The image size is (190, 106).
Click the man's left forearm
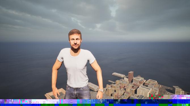coord(100,79)
